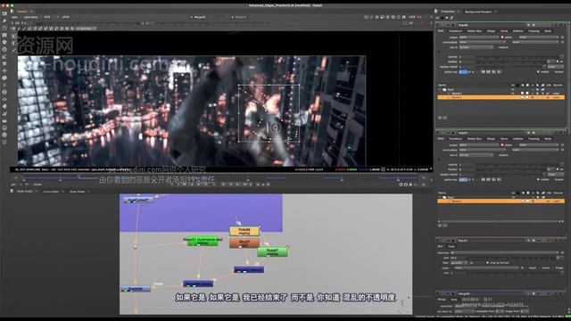Open feather falloff type dropdown in Roto8
571x321 pixels.
tap(555, 67)
